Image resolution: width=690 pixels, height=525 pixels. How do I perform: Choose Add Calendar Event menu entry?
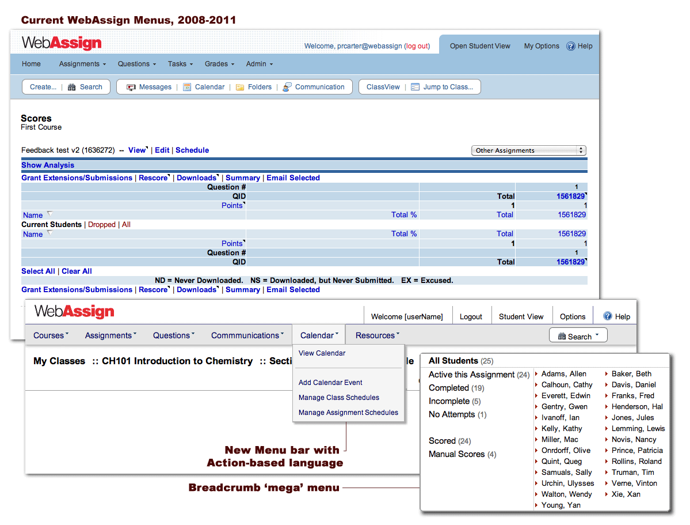click(330, 383)
